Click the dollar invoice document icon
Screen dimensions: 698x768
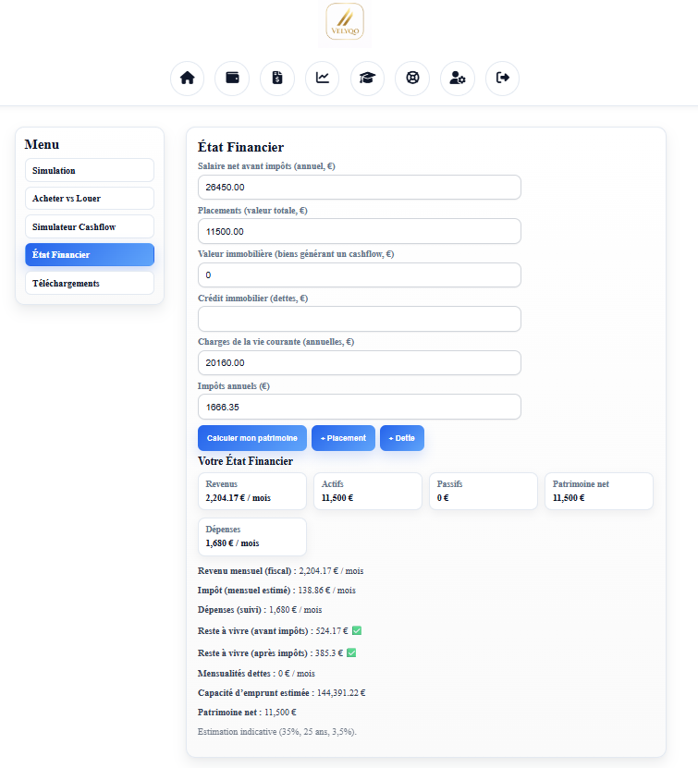pyautogui.click(x=277, y=78)
